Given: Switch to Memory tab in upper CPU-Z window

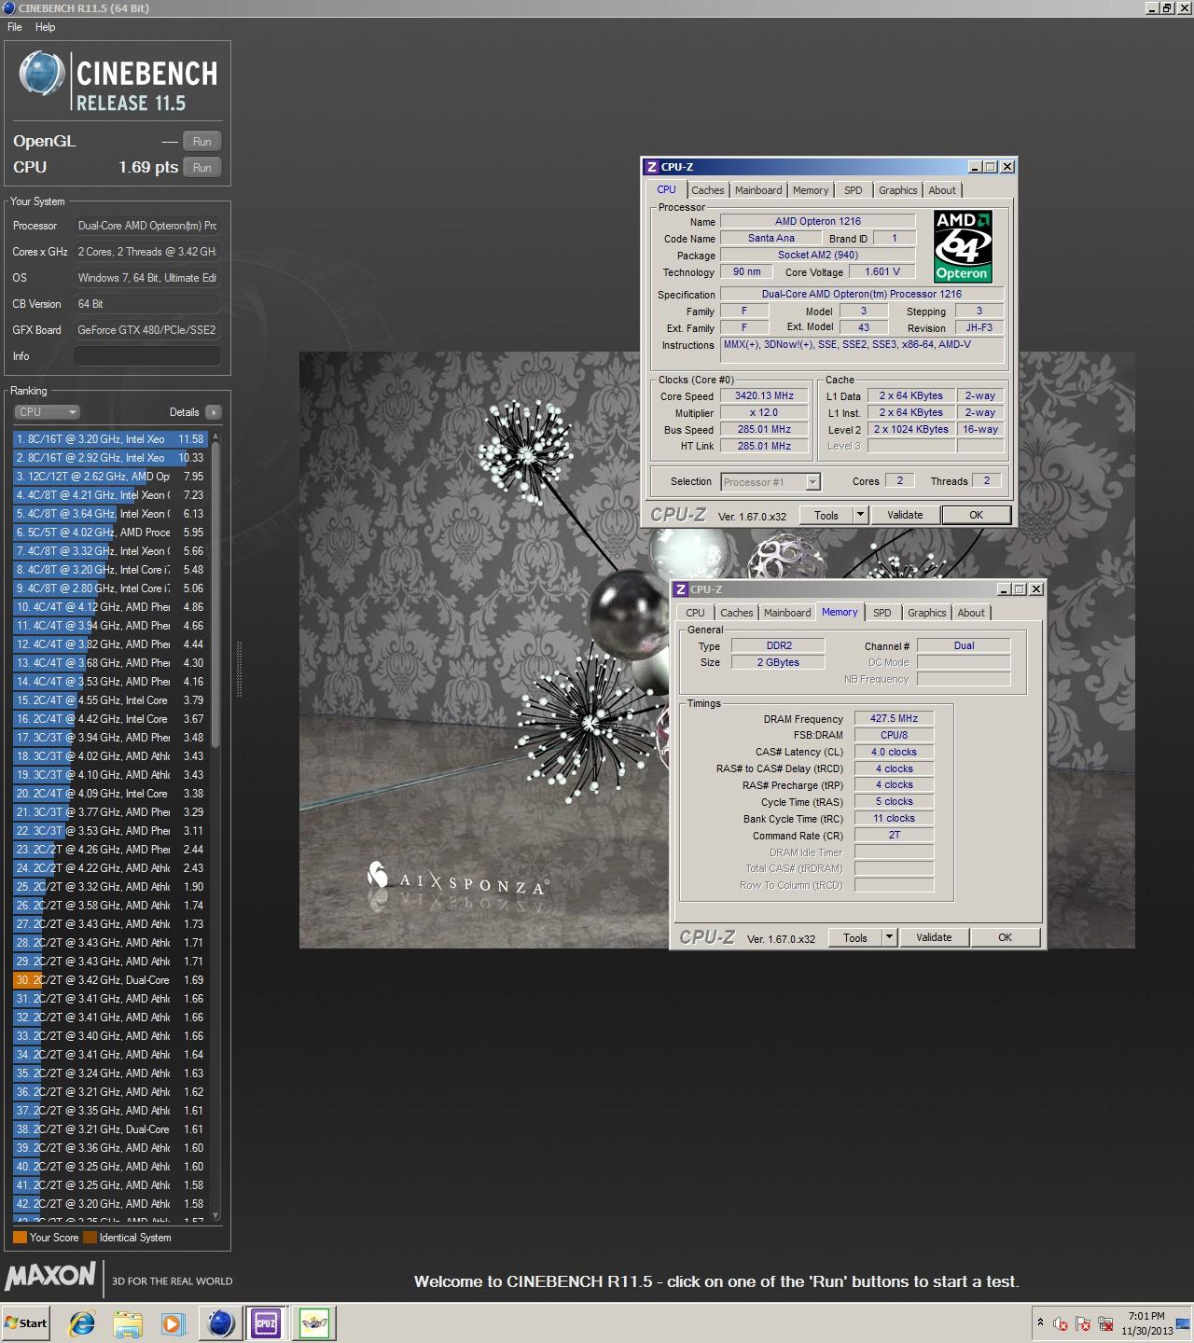Looking at the screenshot, I should click(x=811, y=190).
